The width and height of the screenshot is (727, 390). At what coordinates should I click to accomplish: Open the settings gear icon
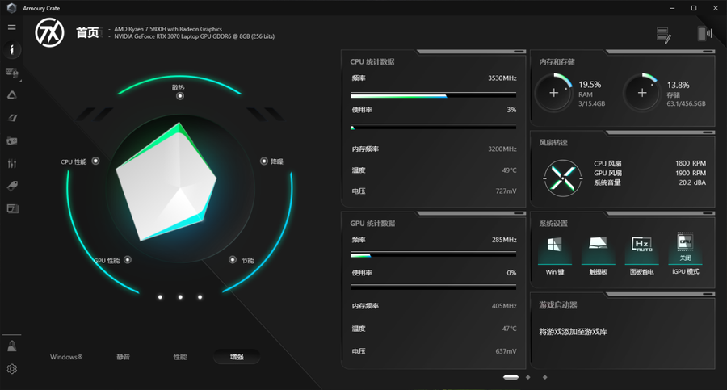point(12,369)
